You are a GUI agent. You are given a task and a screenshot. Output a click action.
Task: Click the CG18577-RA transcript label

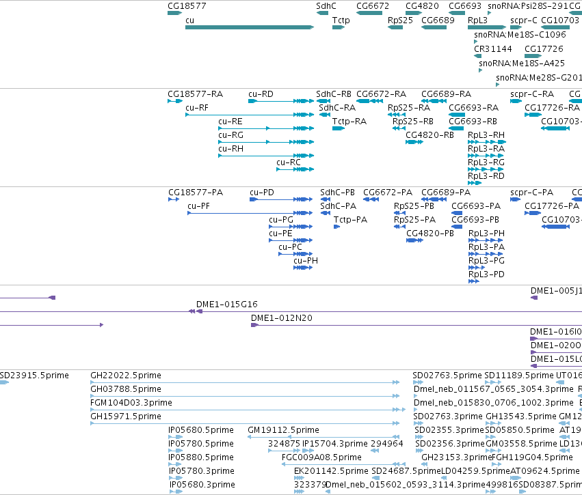click(x=195, y=94)
